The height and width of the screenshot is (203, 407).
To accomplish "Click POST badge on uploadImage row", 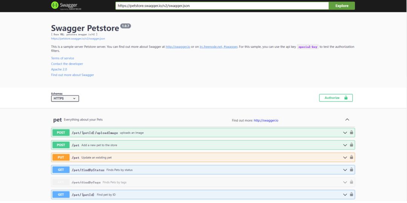I will (x=61, y=133).
